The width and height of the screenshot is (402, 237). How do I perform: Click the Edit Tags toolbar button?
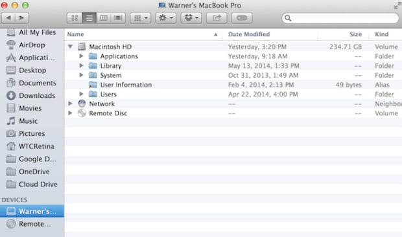(242, 18)
